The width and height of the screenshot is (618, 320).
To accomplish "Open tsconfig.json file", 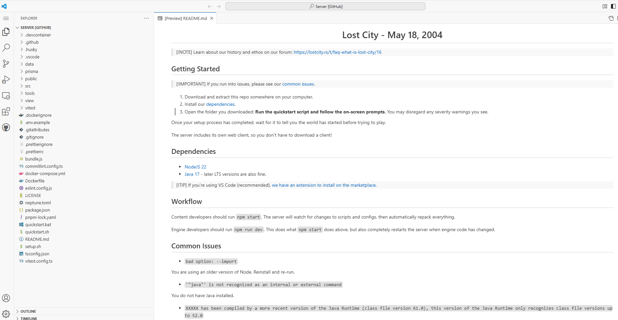I will pos(84,254).
